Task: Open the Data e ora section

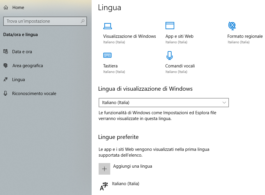Action: [22, 52]
